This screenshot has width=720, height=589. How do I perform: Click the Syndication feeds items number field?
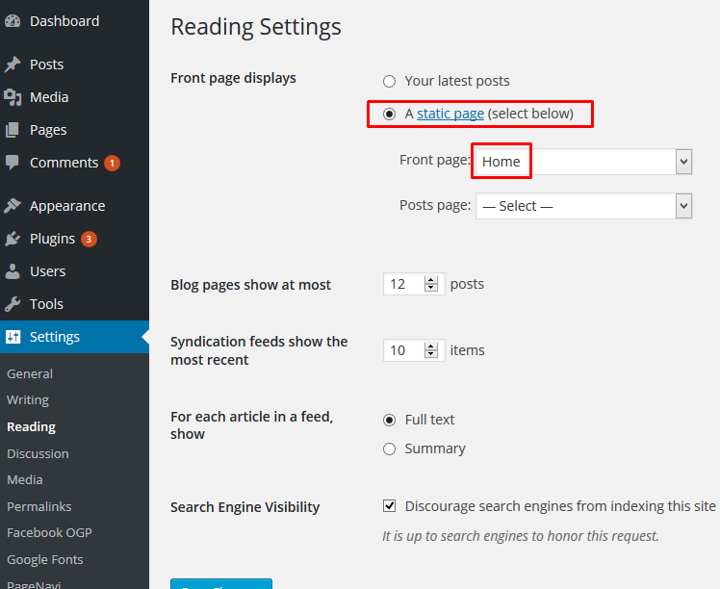pos(402,350)
